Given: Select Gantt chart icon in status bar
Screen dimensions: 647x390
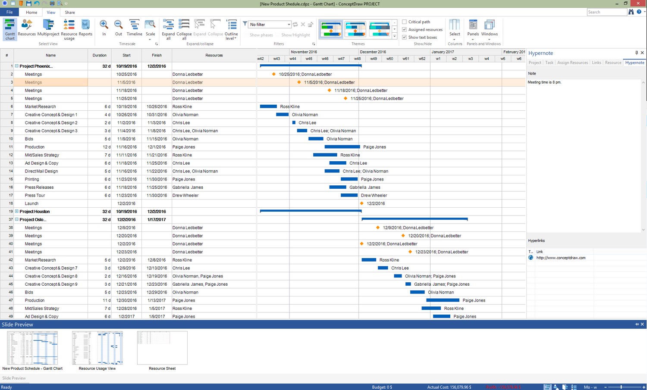Looking at the screenshot, I should point(547,387).
